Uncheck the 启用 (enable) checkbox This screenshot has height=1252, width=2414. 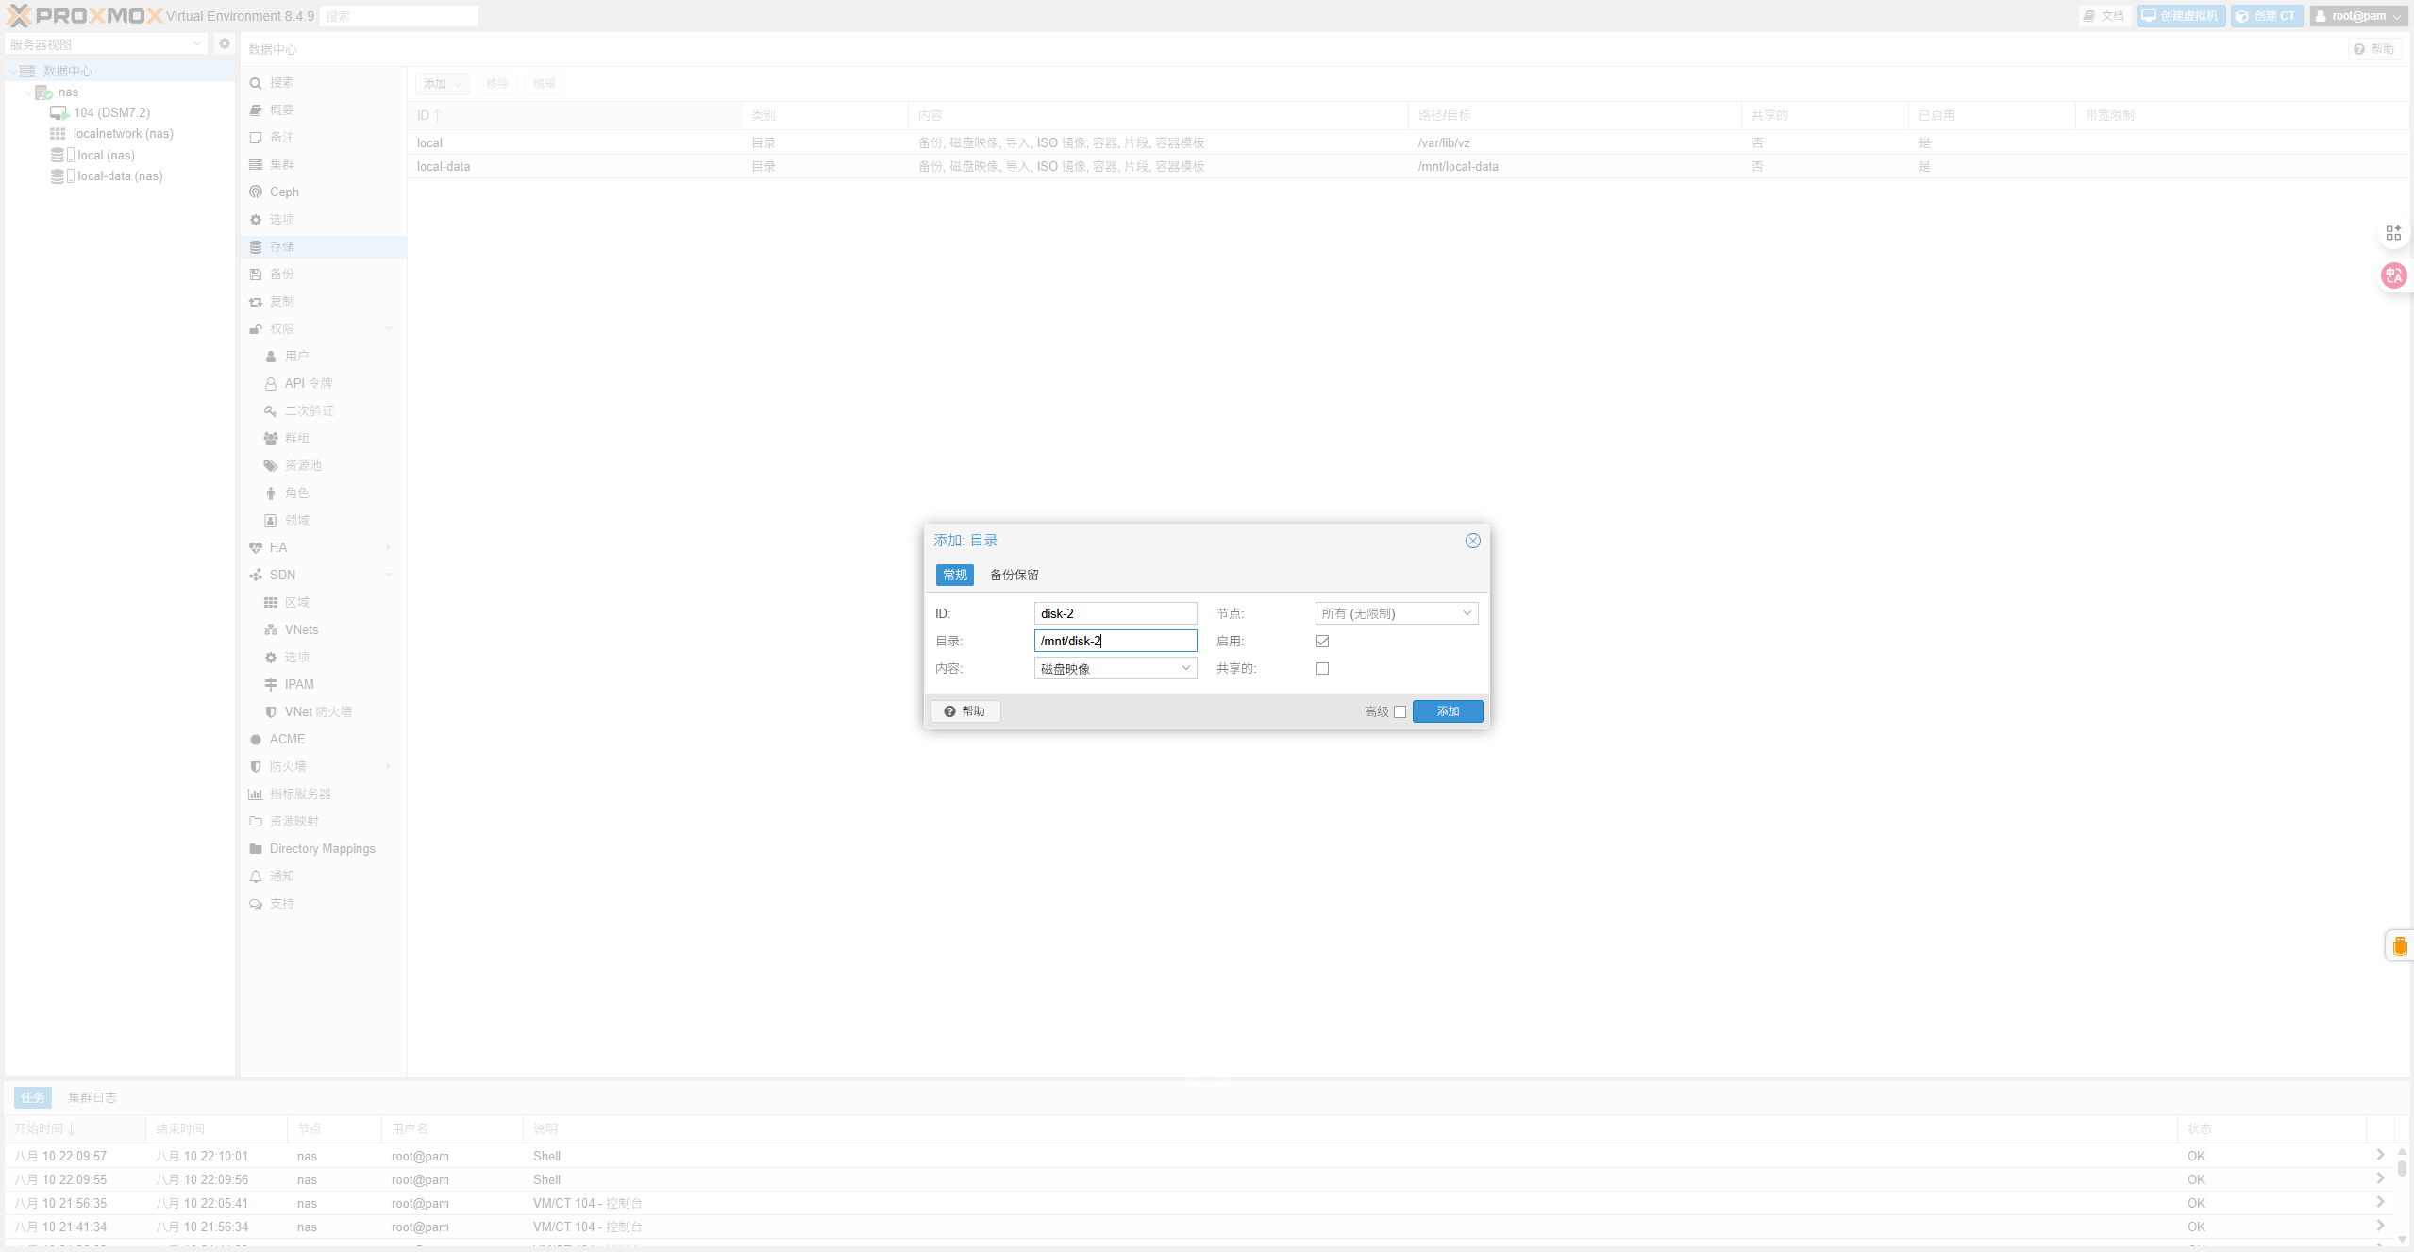click(1322, 641)
